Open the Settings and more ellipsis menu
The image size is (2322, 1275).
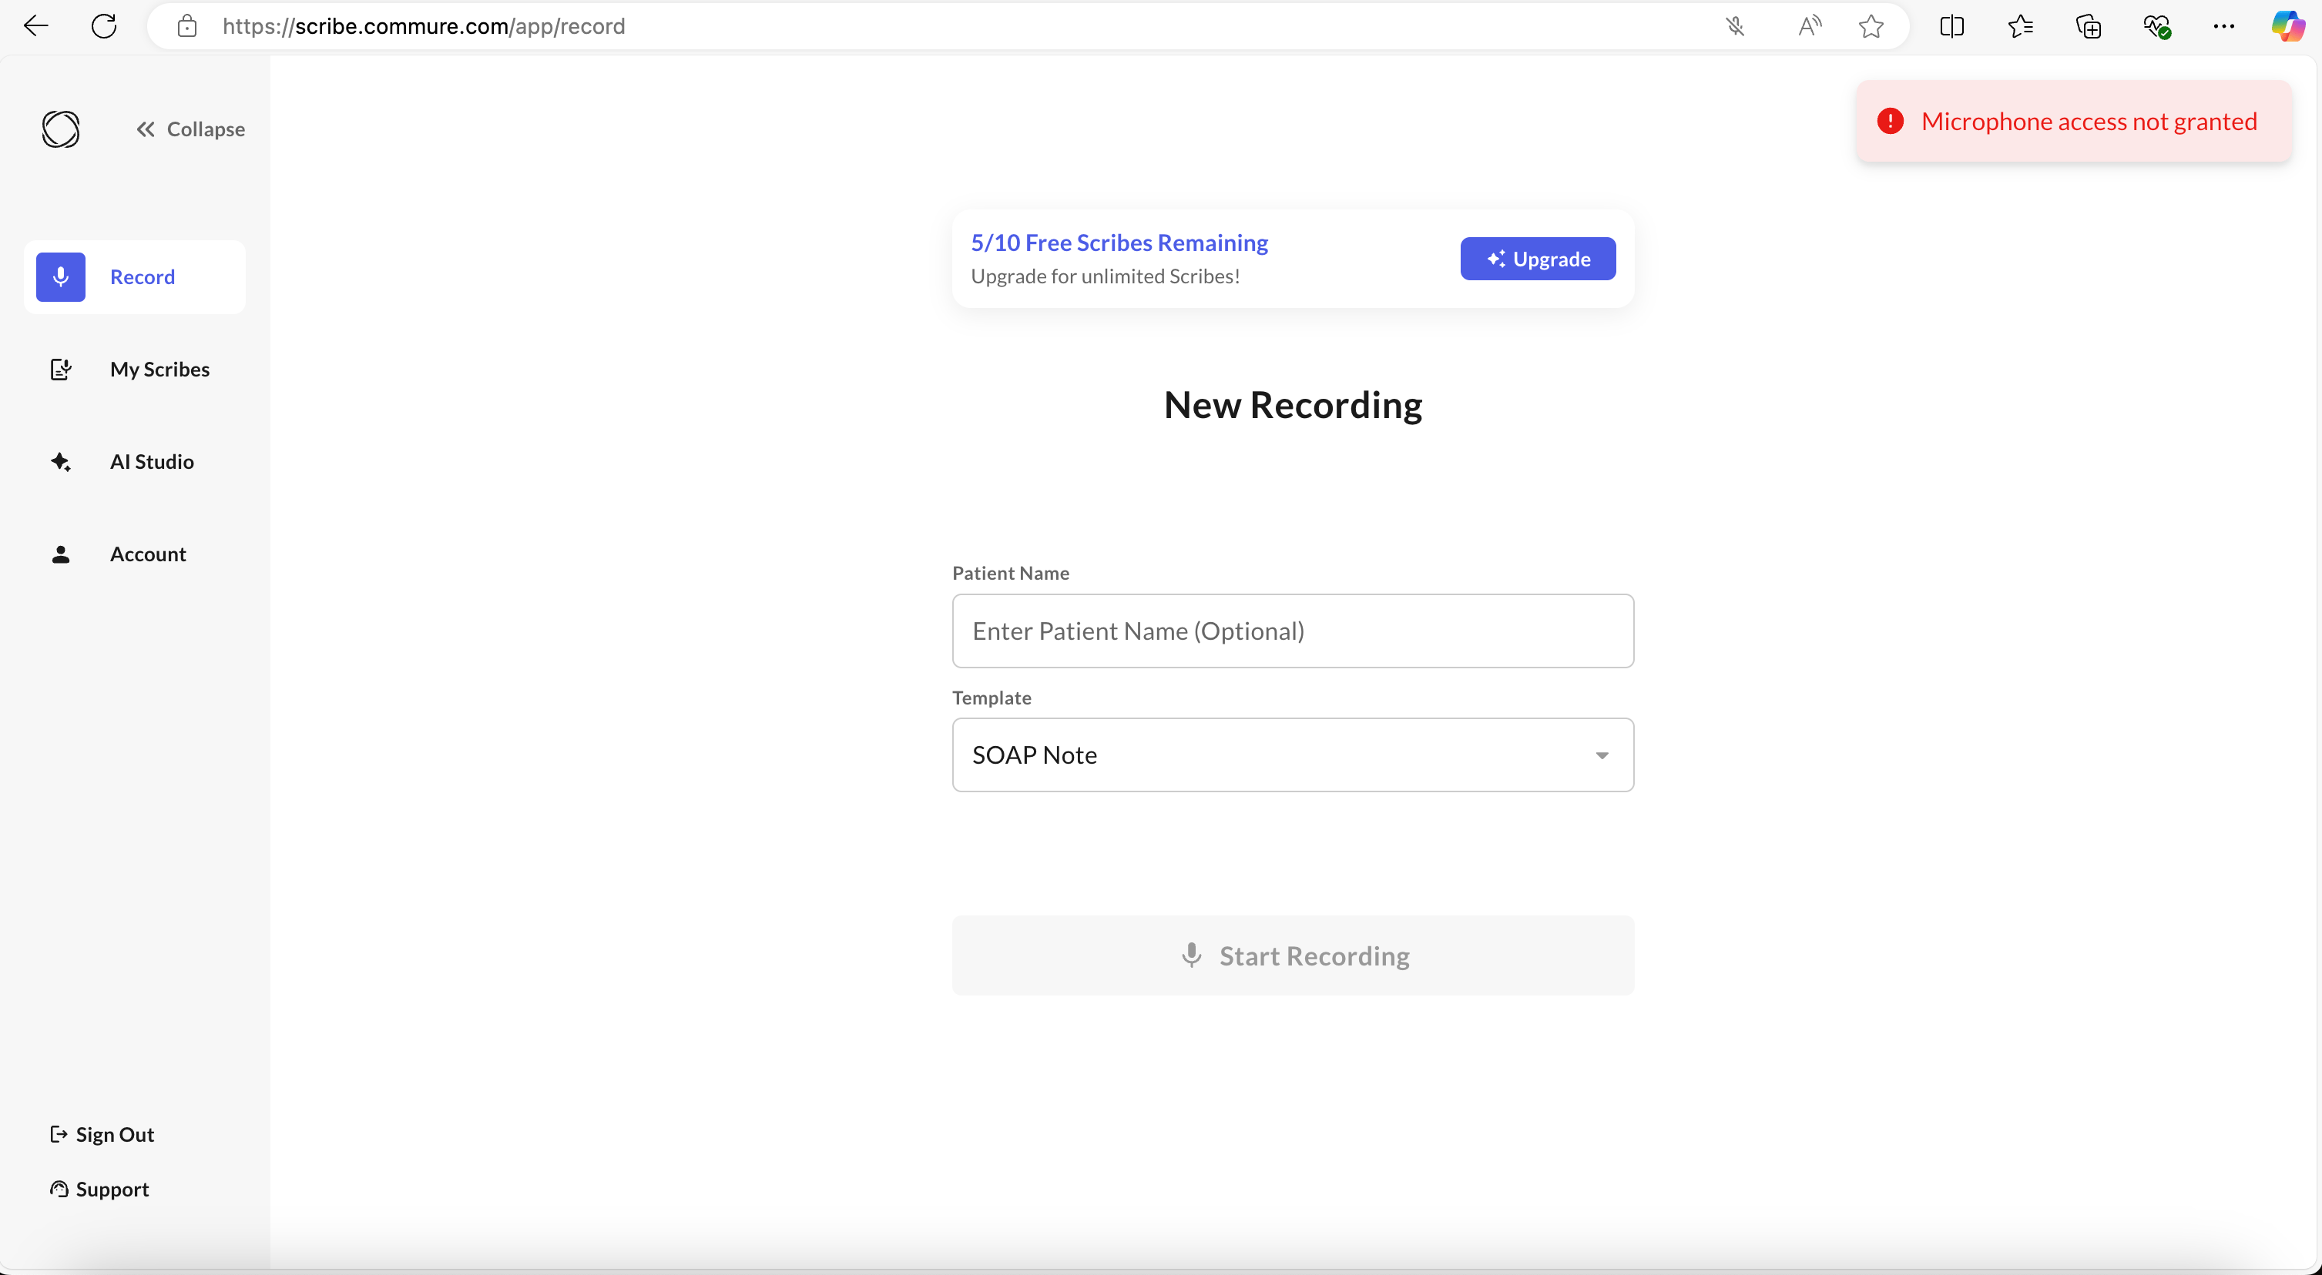coord(2223,26)
